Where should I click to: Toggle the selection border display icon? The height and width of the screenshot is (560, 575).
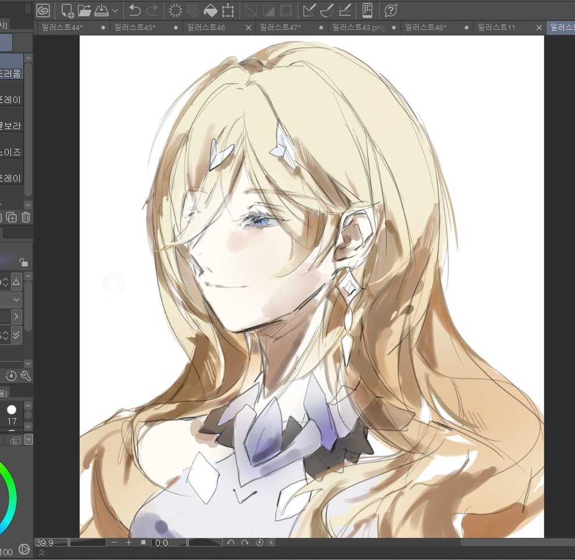tap(285, 10)
